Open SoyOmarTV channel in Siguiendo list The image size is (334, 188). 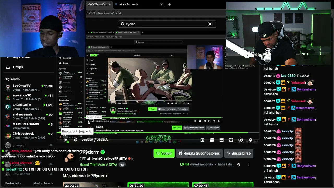click(28, 87)
